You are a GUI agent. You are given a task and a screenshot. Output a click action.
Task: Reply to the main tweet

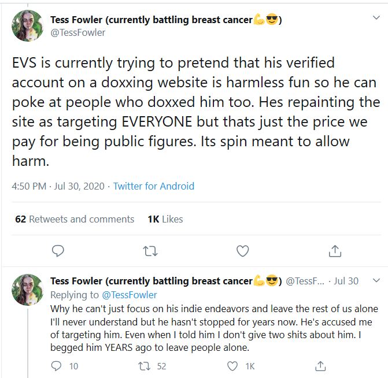click(x=57, y=251)
